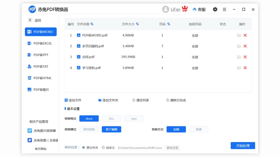Click the user avatar icon beside LiFan

coord(166,9)
